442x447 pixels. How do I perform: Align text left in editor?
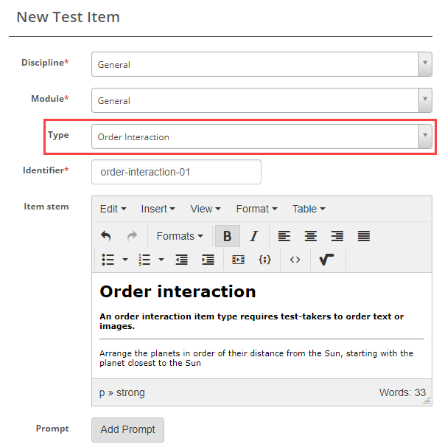[x=284, y=236]
